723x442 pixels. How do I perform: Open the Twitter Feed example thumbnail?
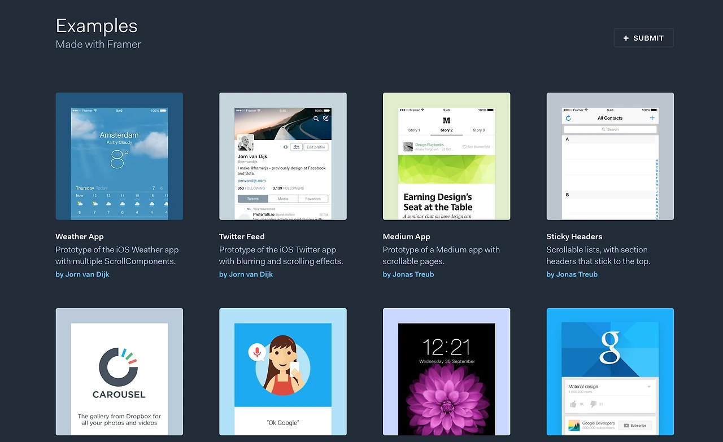pos(283,156)
